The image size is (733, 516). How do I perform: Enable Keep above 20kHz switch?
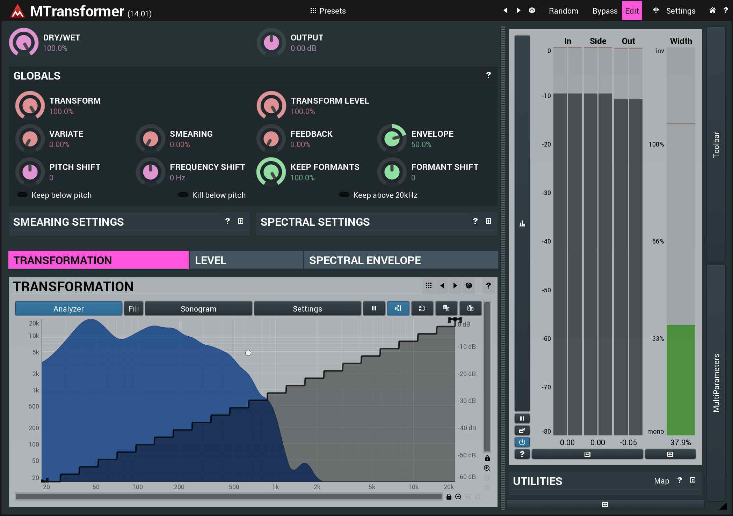344,195
